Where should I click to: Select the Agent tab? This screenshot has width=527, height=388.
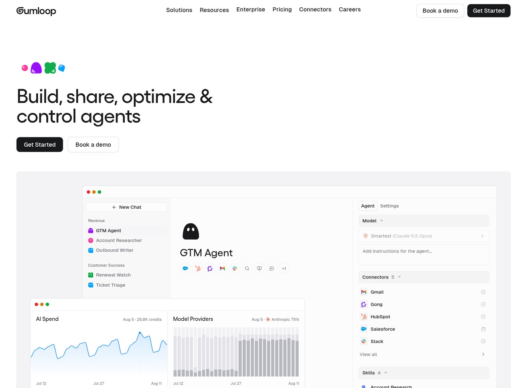point(368,206)
